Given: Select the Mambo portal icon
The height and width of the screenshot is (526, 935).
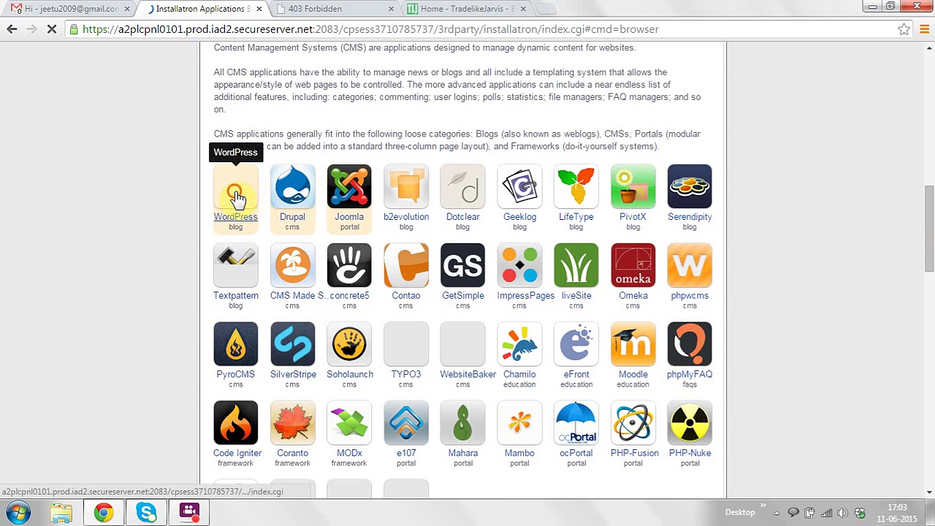Looking at the screenshot, I should pyautogui.click(x=519, y=424).
